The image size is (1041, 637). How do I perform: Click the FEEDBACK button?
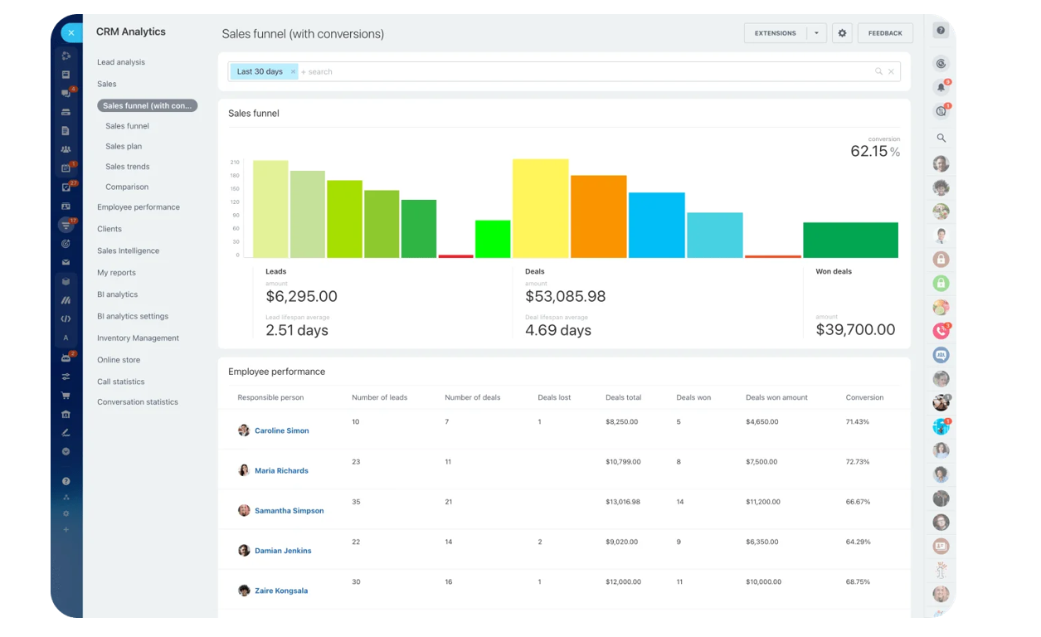884,33
